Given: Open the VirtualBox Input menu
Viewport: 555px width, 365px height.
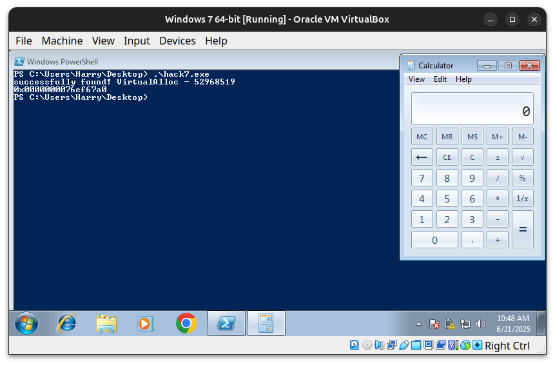Looking at the screenshot, I should point(137,41).
